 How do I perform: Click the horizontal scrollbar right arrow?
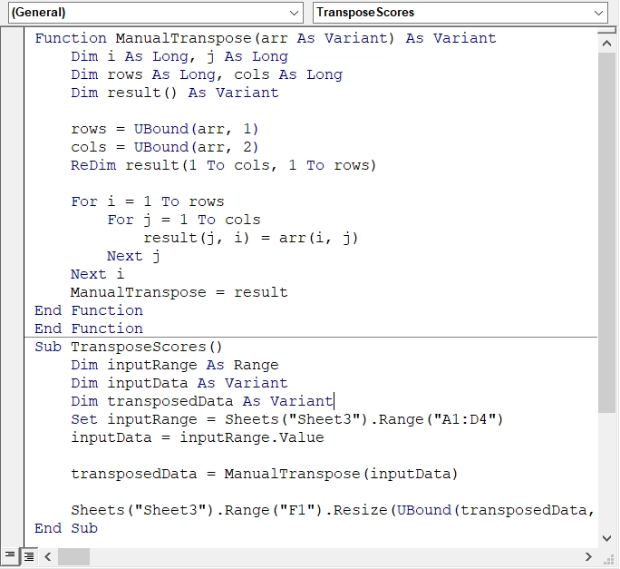pyautogui.click(x=591, y=555)
